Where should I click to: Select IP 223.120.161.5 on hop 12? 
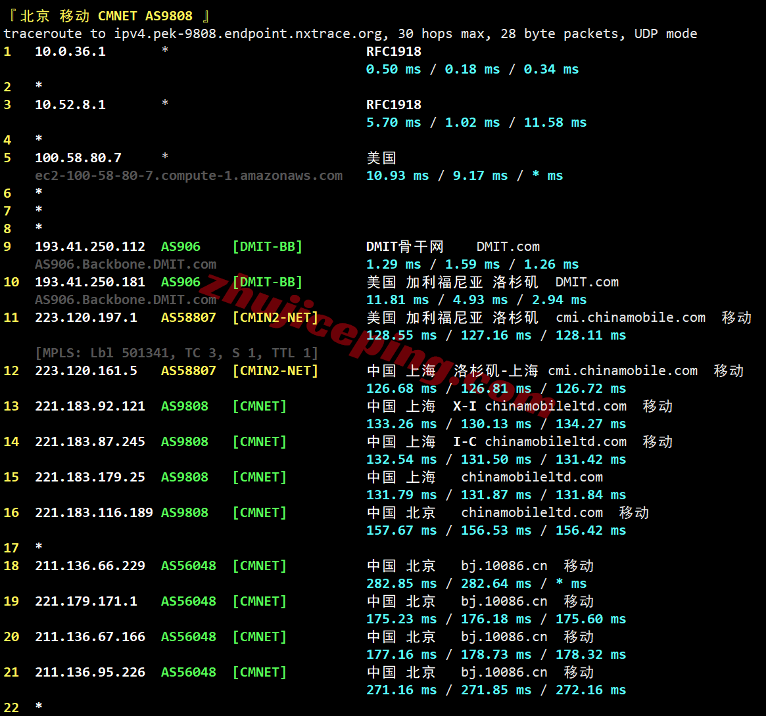tap(86, 370)
